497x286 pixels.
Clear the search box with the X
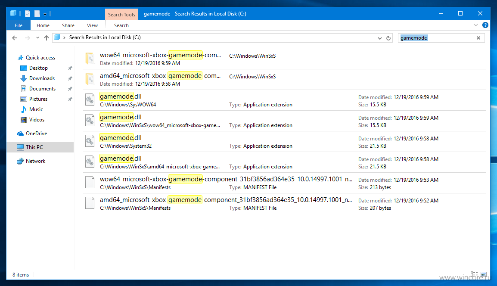pyautogui.click(x=478, y=38)
